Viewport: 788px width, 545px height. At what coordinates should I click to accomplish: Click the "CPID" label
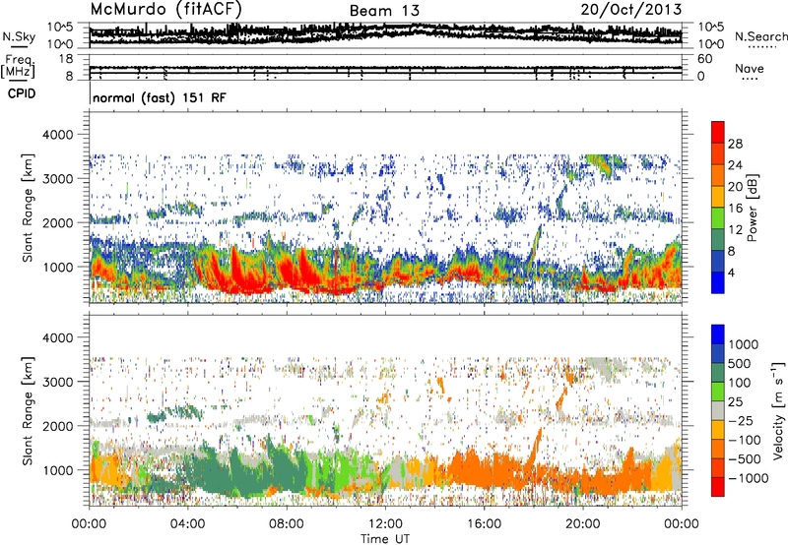[x=22, y=93]
